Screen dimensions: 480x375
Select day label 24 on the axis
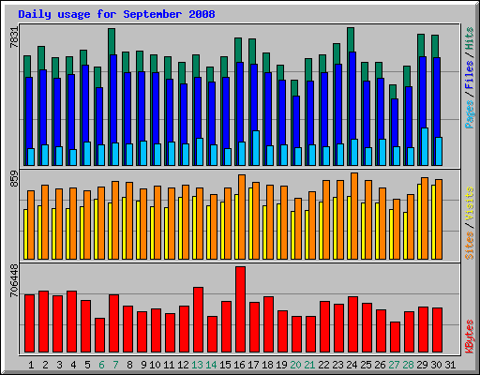pos(352,365)
